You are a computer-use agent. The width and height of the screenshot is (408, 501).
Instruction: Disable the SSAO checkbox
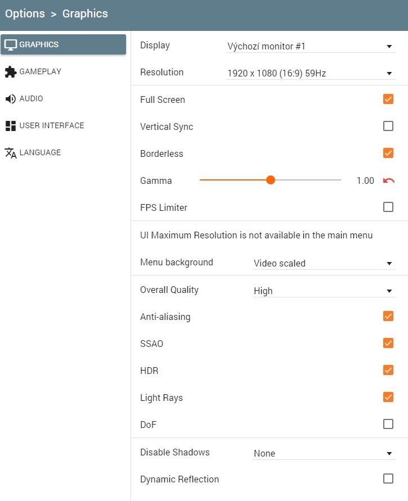click(x=388, y=343)
